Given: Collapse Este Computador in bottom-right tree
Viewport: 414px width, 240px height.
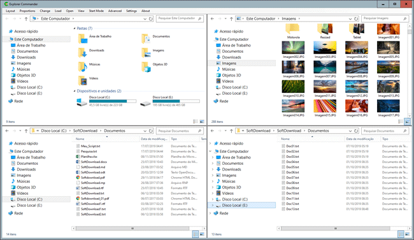Looking at the screenshot, I should coord(210,152).
